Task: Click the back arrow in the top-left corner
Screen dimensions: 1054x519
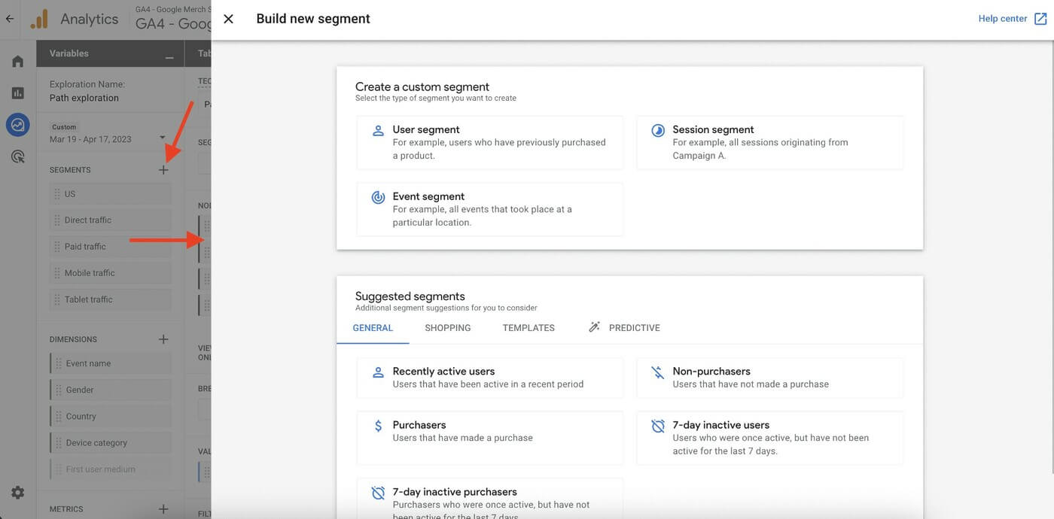Action: (9, 18)
